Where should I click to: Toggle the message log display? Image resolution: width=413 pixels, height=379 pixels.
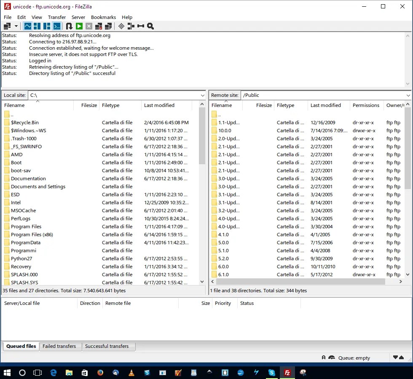click(x=28, y=26)
